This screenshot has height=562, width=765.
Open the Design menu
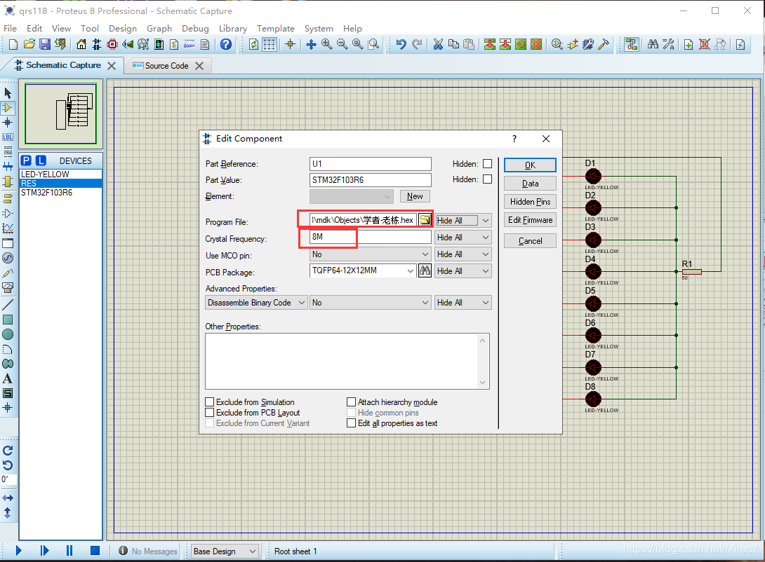122,28
